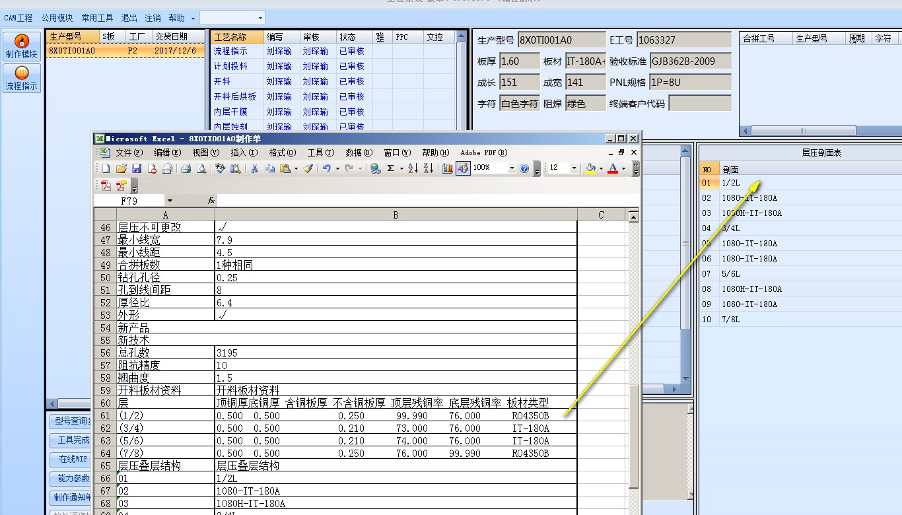Open the 常用工具 menu in main window
Image resolution: width=902 pixels, height=515 pixels.
[97, 18]
